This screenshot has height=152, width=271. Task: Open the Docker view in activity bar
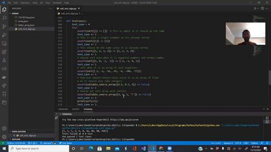(x=4, y=77)
